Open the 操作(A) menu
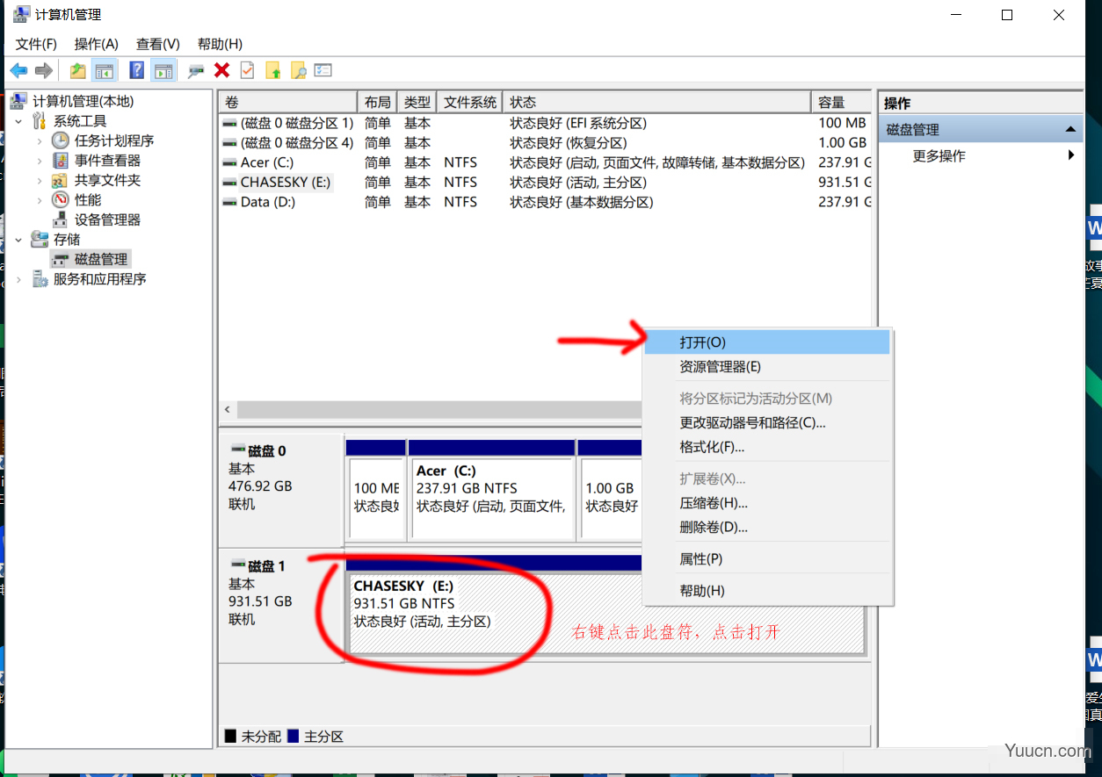 (97, 44)
